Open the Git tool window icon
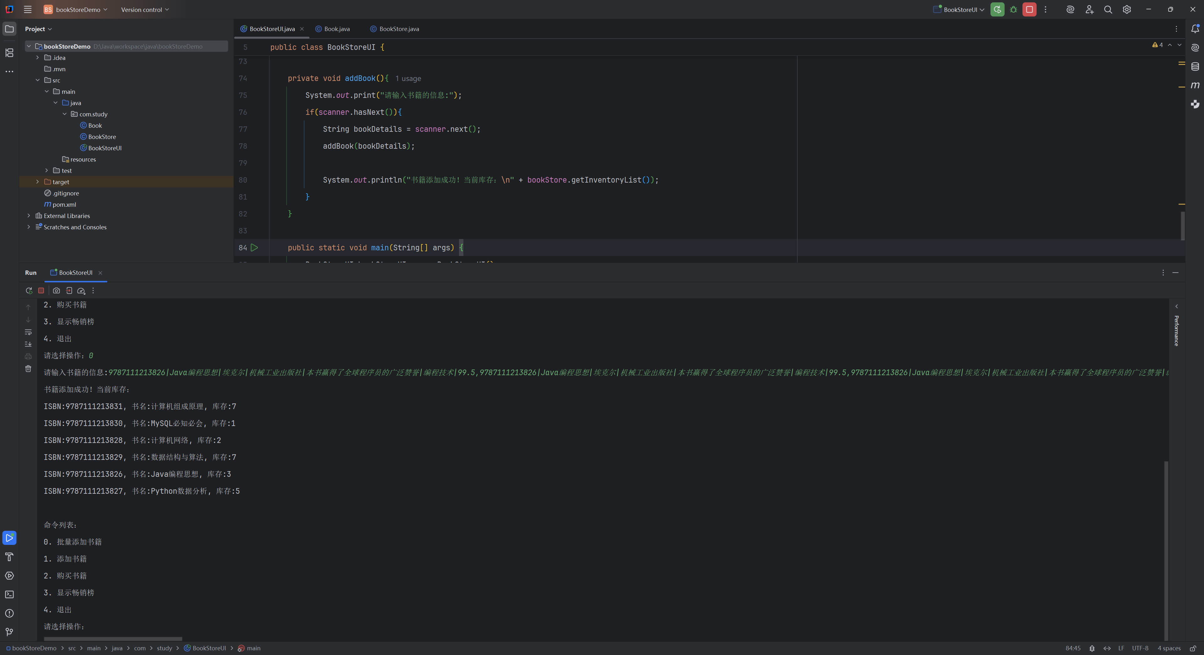The width and height of the screenshot is (1204, 655). tap(9, 632)
